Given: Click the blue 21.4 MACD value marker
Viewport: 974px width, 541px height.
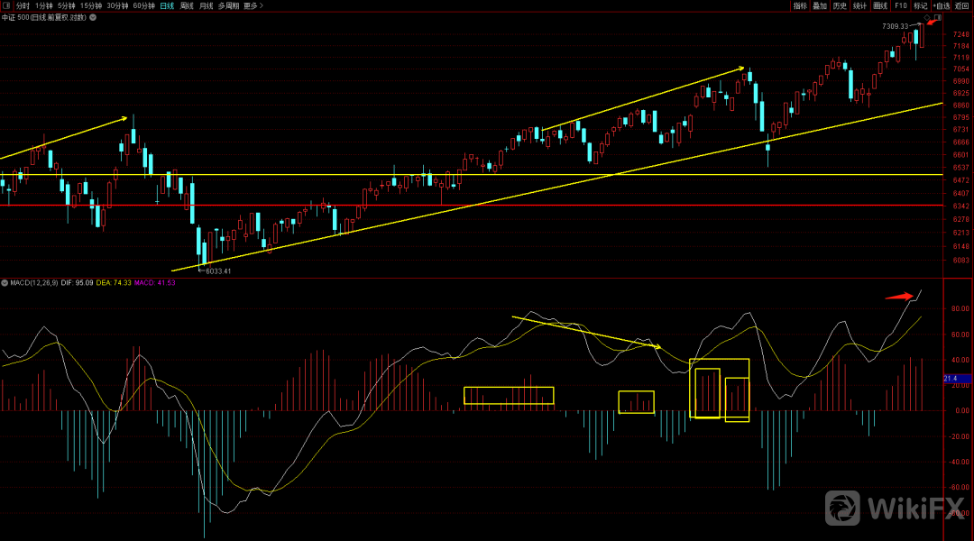Looking at the screenshot, I should point(950,380).
